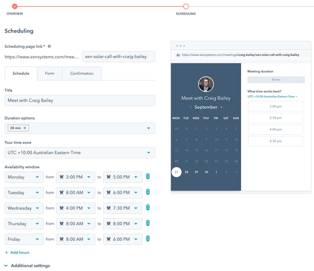Delete the Friday availability row
The image size is (314, 271).
(x=147, y=239)
